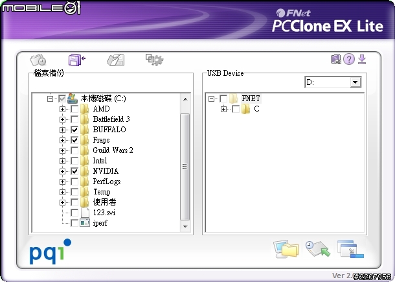Click the AMD folder icon
Screen dimensions: 395x282
point(85,109)
